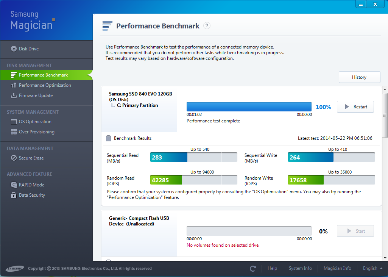Click the Benchmark Results clipboard icon
Viewport: 388px width, 277px height.
(108, 138)
